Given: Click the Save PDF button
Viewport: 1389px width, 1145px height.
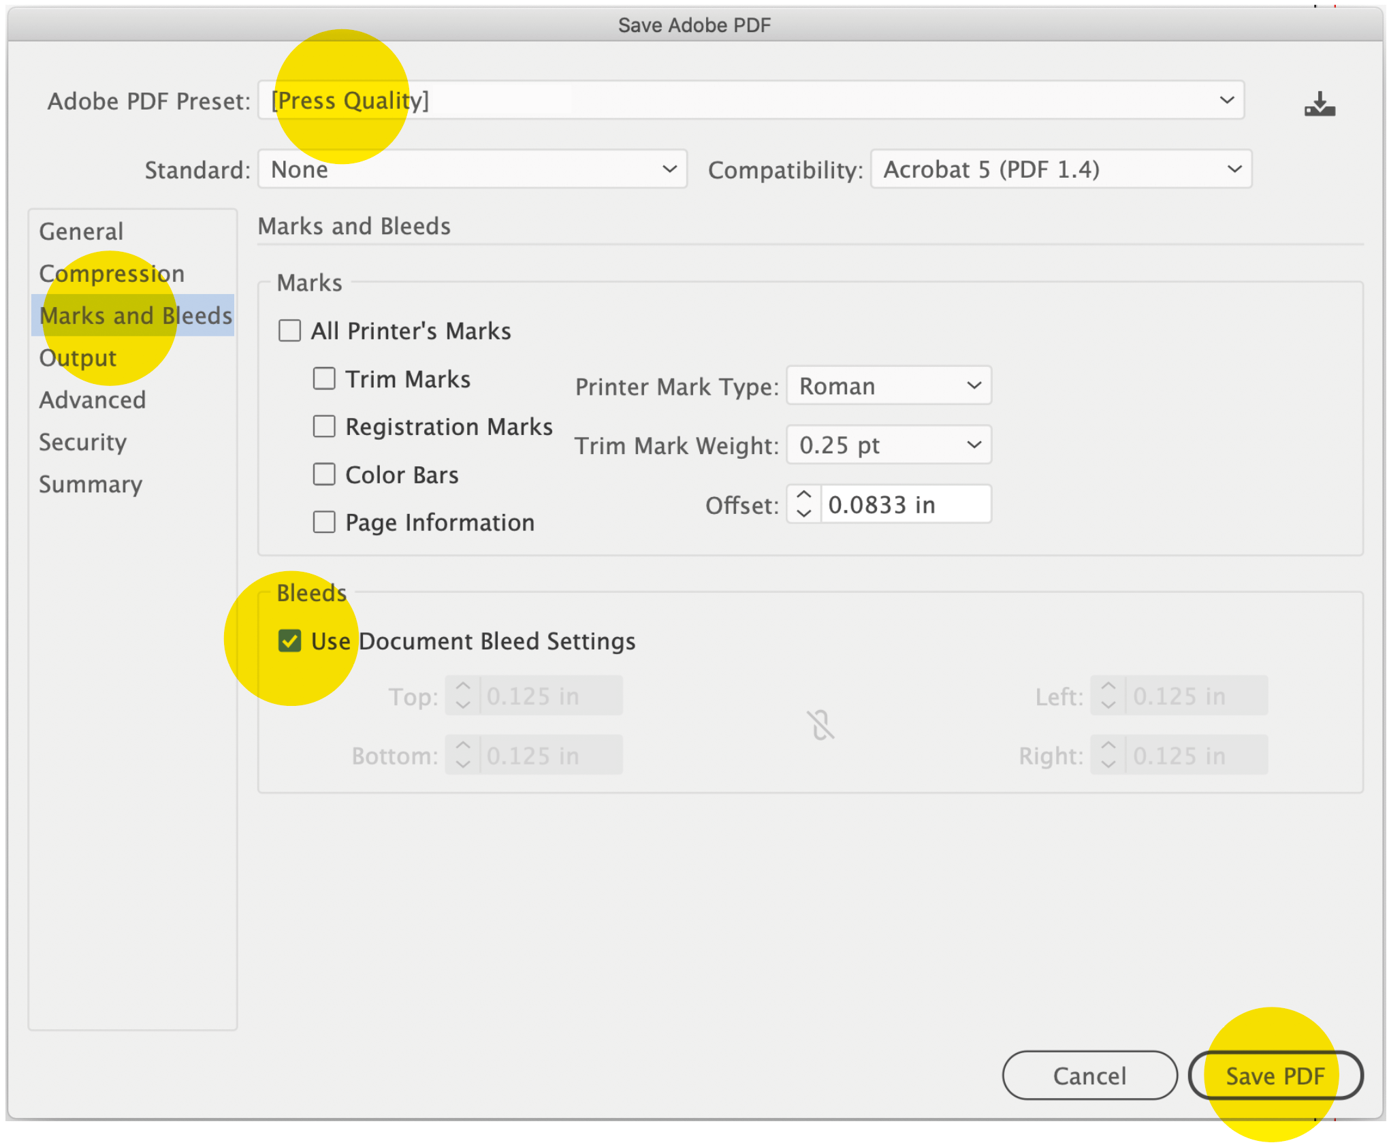Looking at the screenshot, I should pos(1275,1076).
